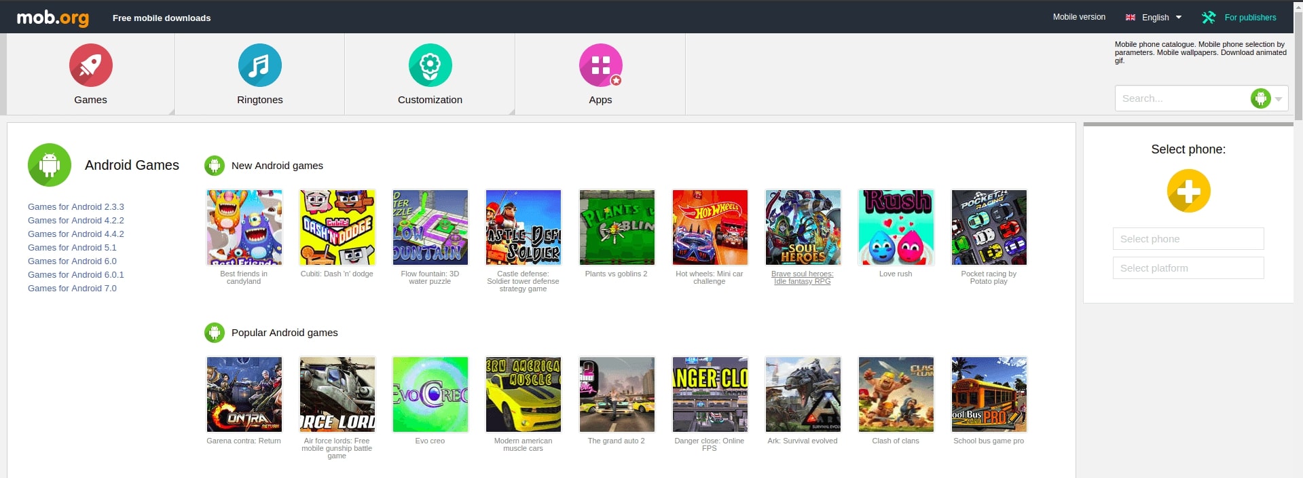Switch to the Games tab label
The height and width of the screenshot is (478, 1303).
pos(91,100)
